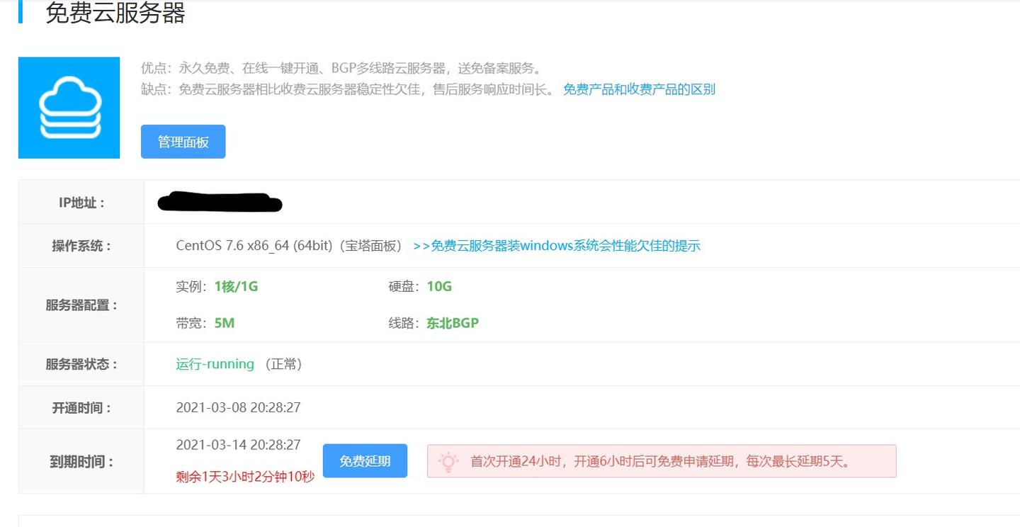Screen dimensions: 1020x527
Task: Click the 服务器配置 row label
Action: 81,305
